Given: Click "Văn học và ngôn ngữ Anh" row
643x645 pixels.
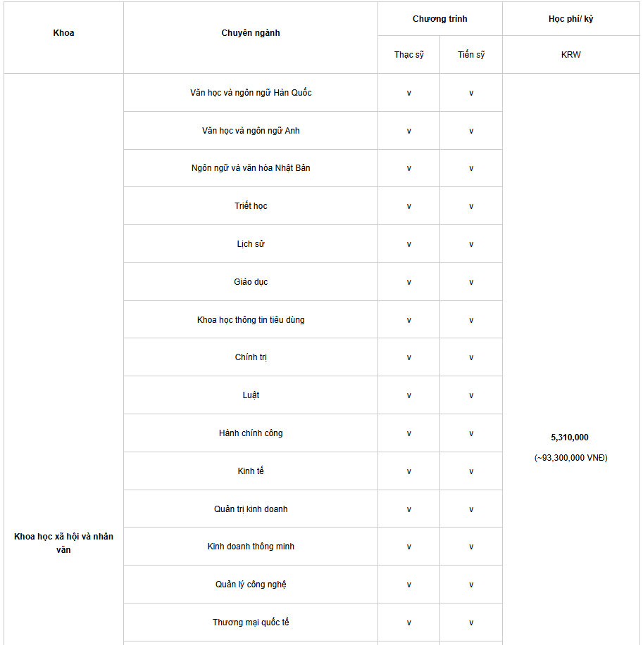Looking at the screenshot, I should click(x=251, y=131).
